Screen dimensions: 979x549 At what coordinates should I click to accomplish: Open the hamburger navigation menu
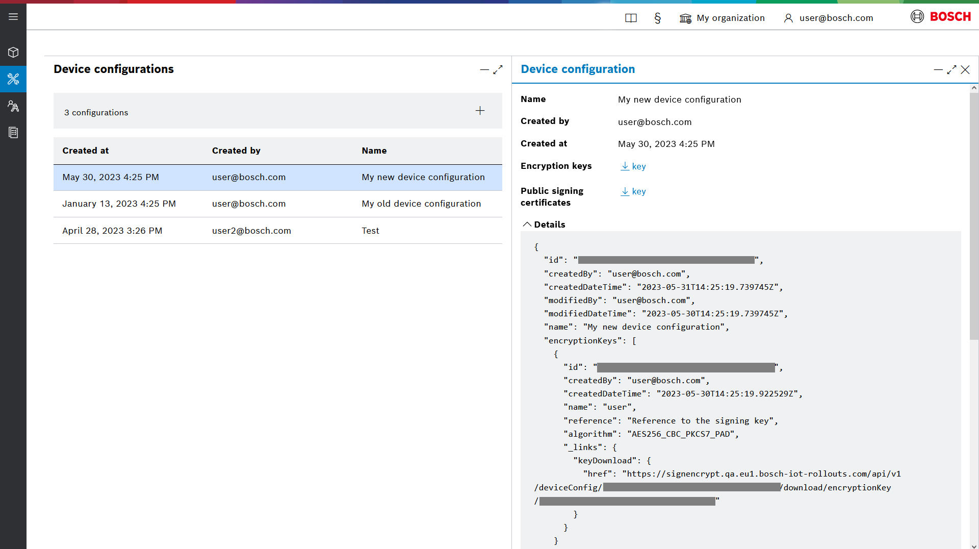(x=13, y=17)
